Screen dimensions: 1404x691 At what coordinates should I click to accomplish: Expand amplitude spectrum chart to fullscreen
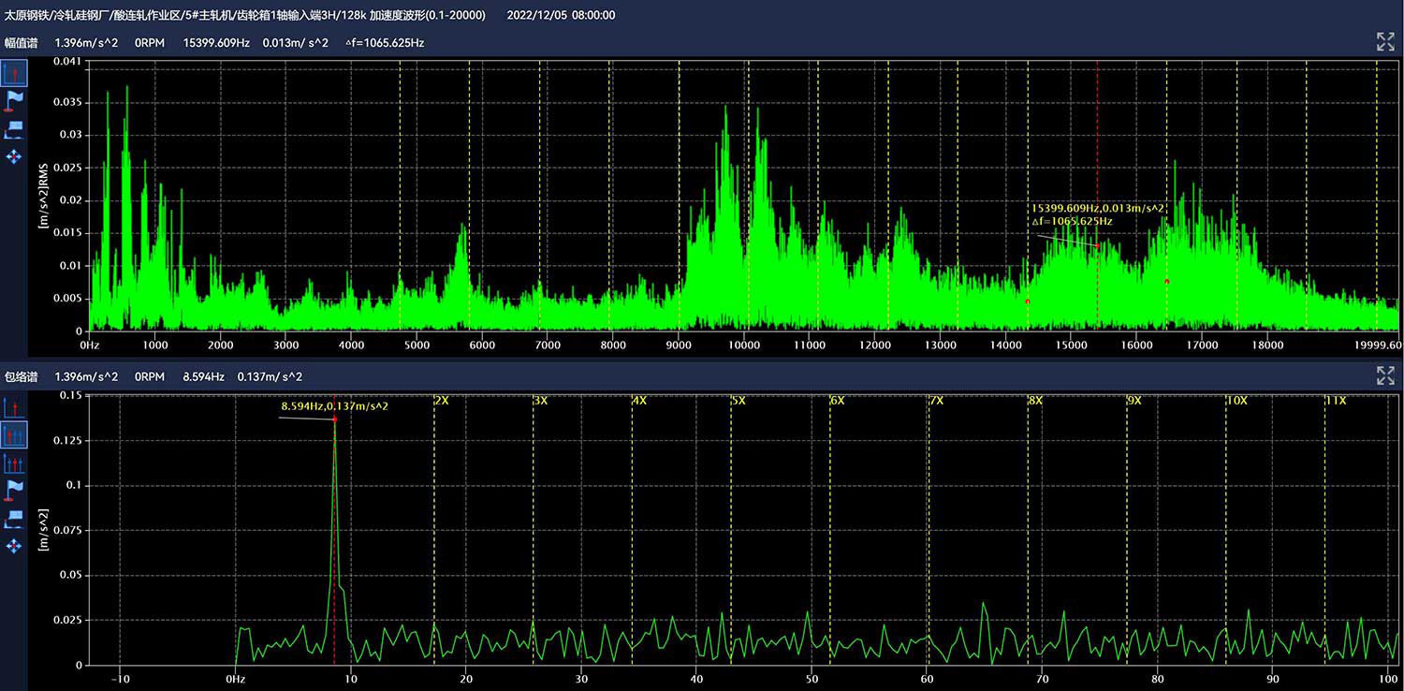[1385, 41]
